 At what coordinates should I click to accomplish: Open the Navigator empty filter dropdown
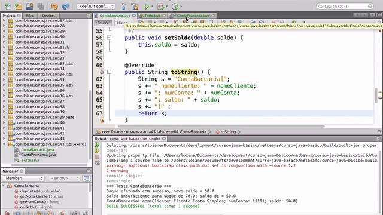click(65, 178)
